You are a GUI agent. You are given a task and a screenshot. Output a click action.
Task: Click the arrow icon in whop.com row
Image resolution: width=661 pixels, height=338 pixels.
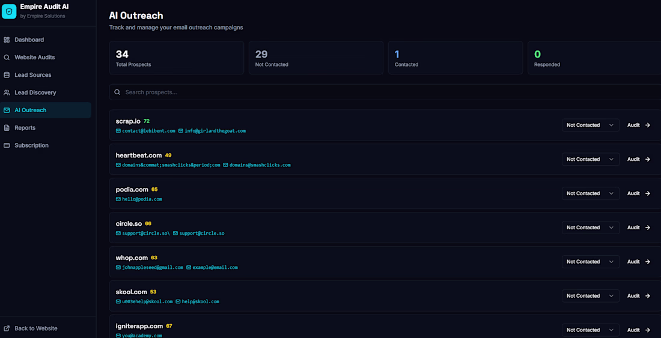pos(648,261)
